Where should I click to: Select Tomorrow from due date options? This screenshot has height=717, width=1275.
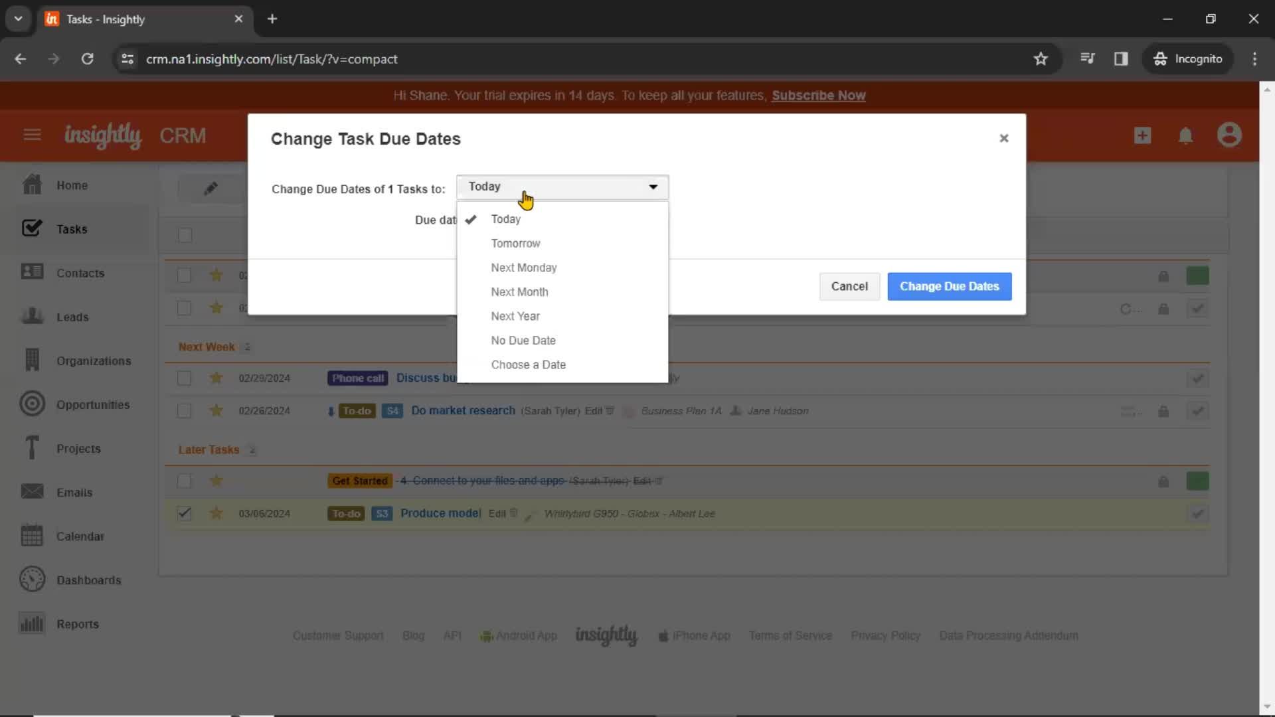(x=516, y=242)
